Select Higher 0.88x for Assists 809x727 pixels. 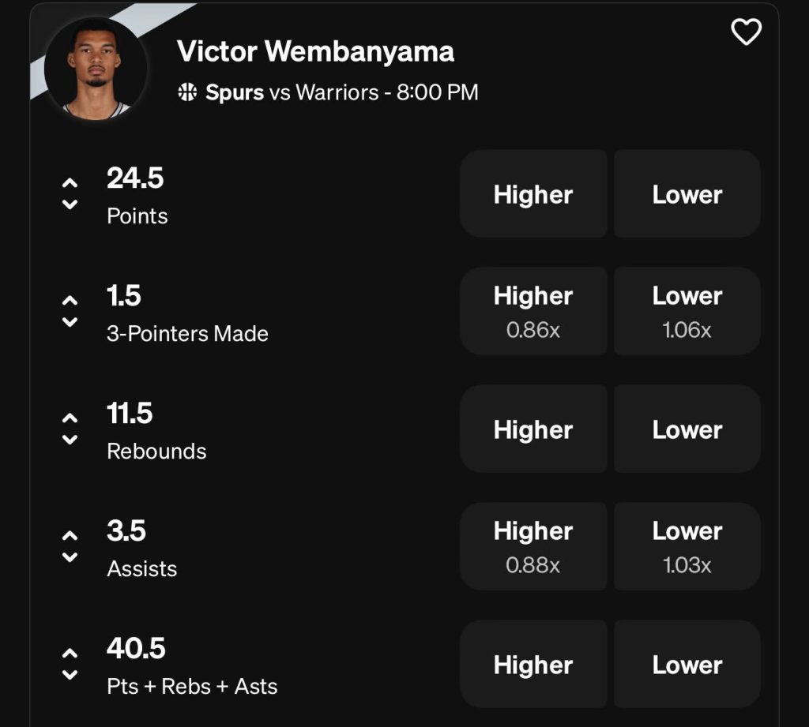(533, 546)
